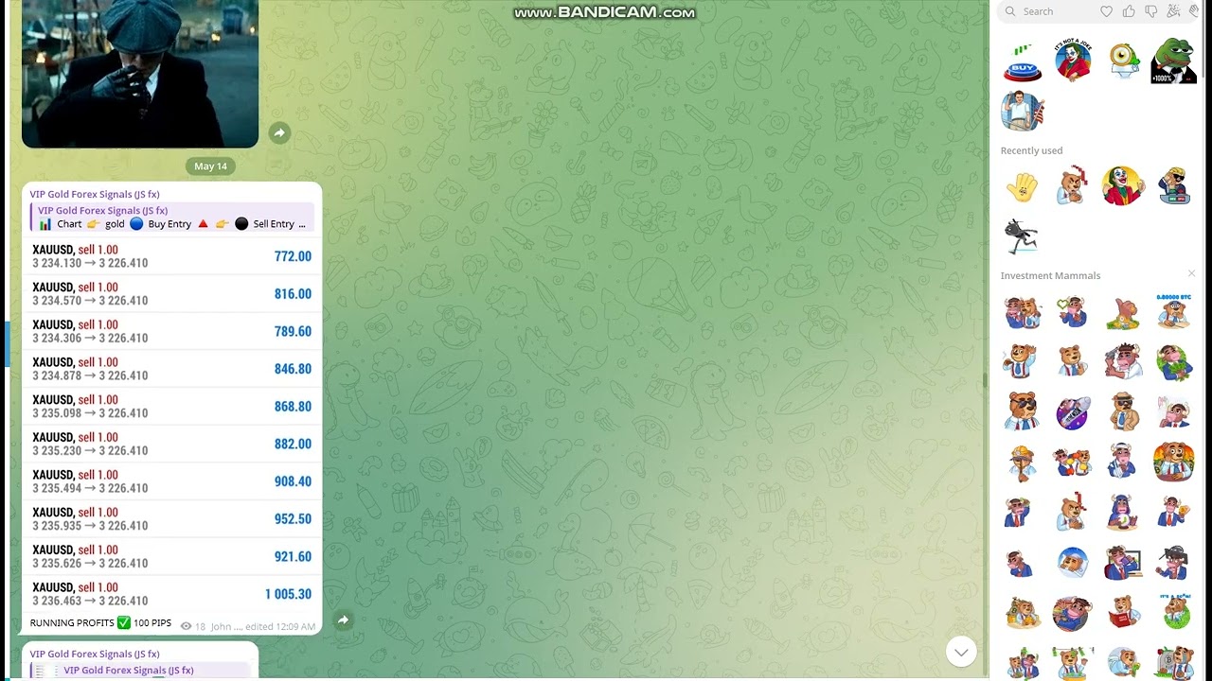Viewport: 1212px width, 681px height.
Task: Open the party popper sticker category
Action: (1174, 11)
